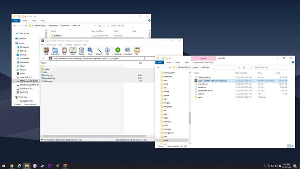This screenshot has height=169, width=300.
Task: Expand address history dropdown in right Explorer
Action: (x=239, y=68)
